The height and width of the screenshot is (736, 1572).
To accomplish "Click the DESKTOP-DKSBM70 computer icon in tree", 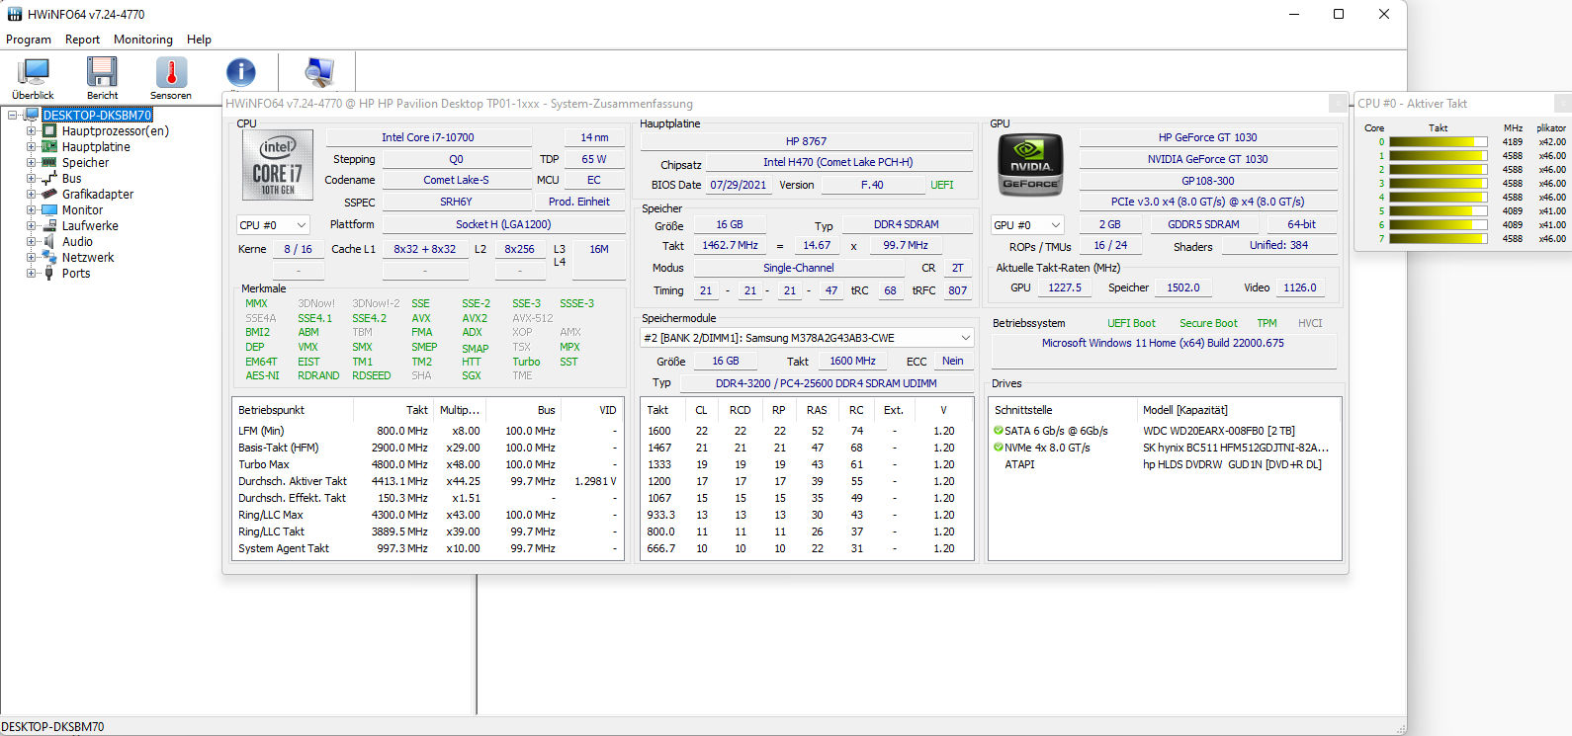I will [x=32, y=115].
